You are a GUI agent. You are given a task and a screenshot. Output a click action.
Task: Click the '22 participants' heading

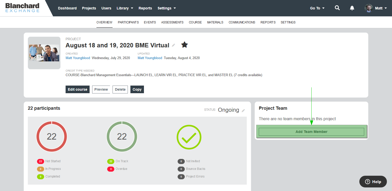tap(44, 108)
